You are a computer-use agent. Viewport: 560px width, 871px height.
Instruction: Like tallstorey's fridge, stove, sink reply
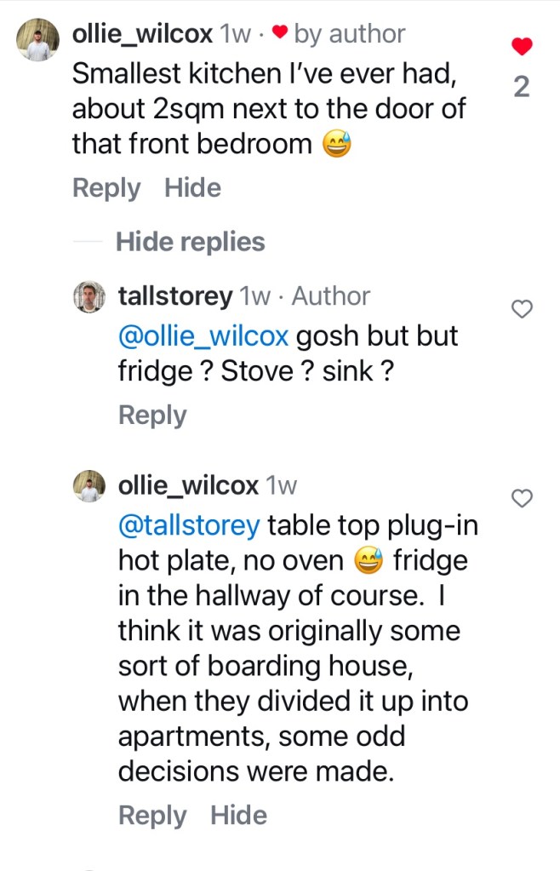click(x=522, y=309)
